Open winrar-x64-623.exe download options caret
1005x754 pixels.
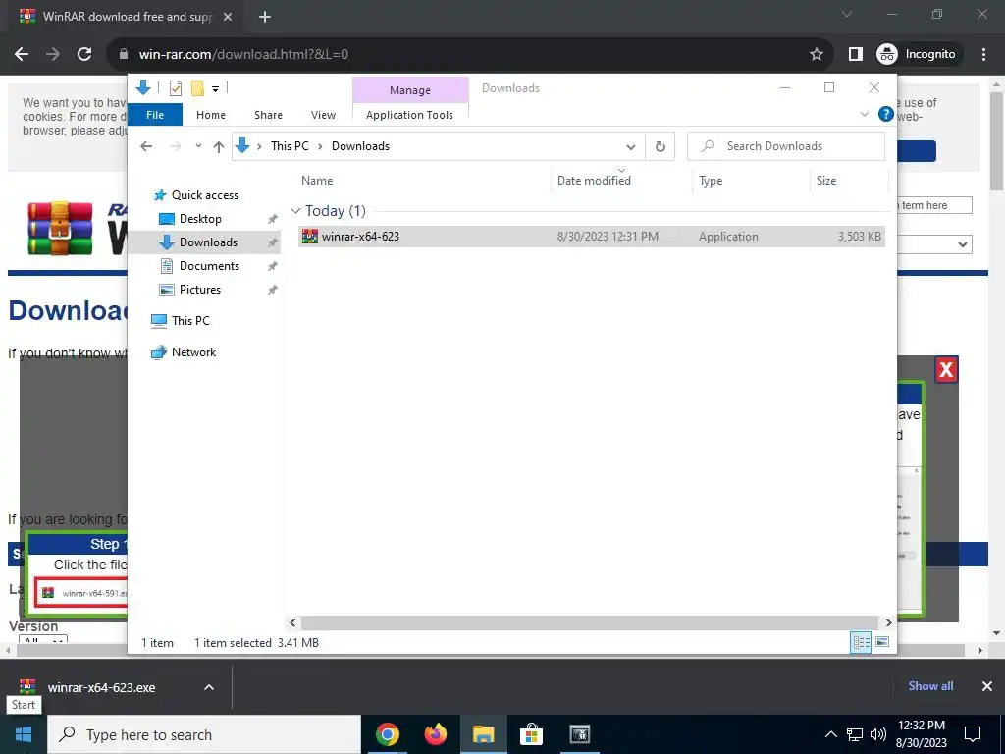pyautogui.click(x=209, y=687)
